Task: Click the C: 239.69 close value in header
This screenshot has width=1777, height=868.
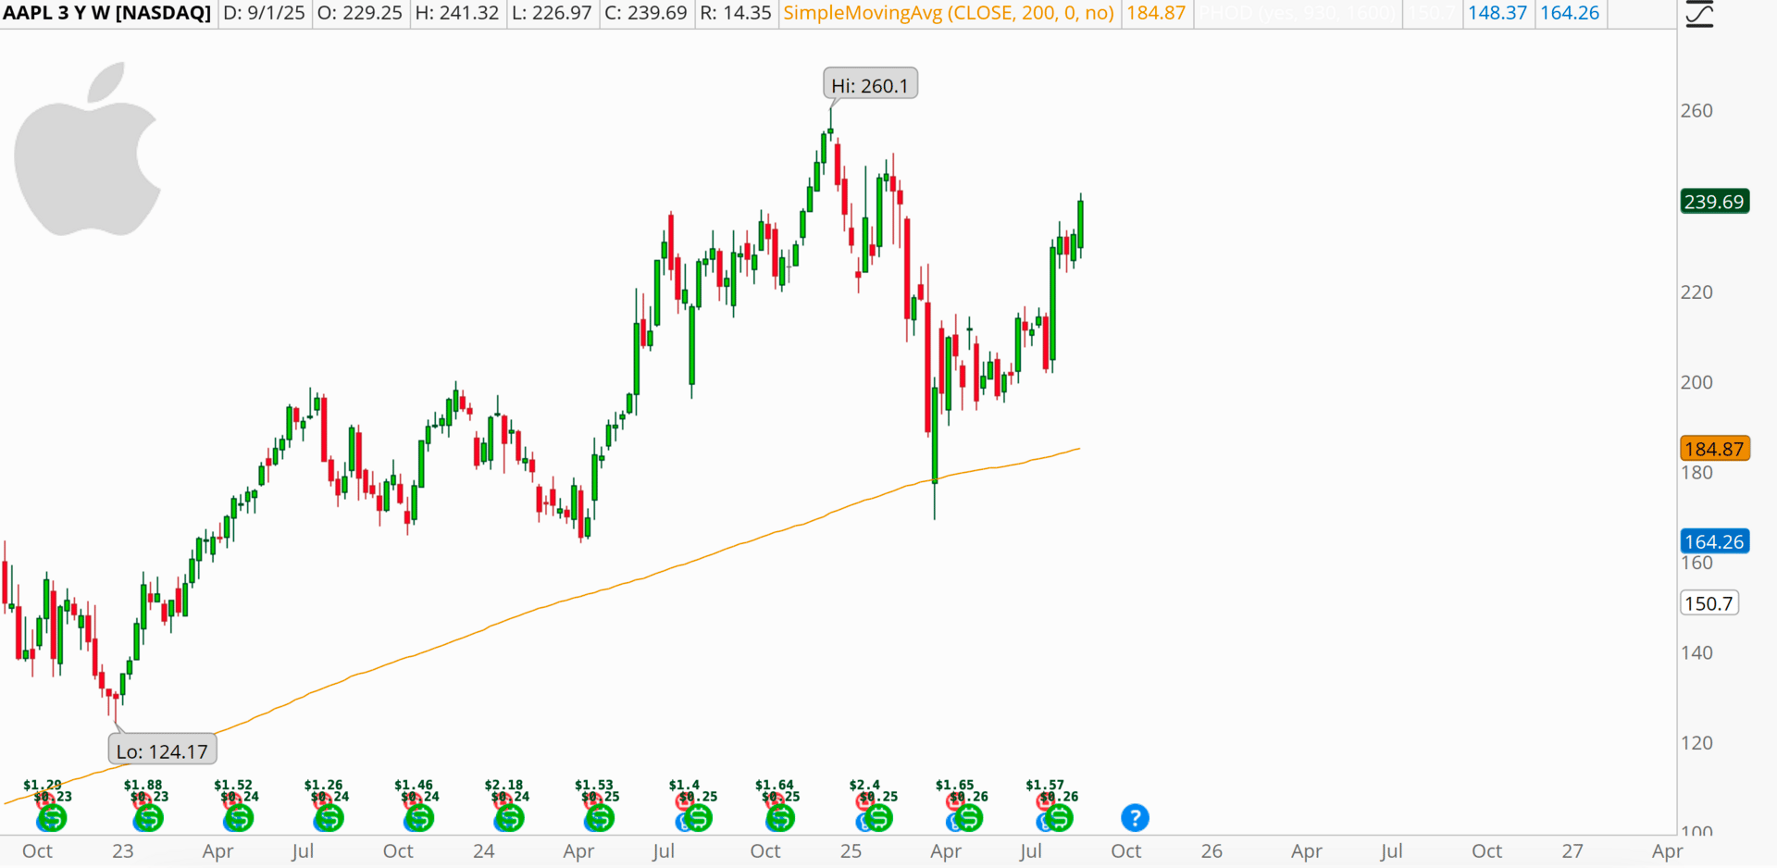Action: click(x=646, y=13)
